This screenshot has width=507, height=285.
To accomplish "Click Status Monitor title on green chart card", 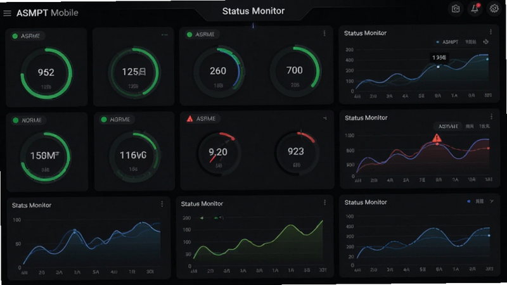I will click(202, 203).
